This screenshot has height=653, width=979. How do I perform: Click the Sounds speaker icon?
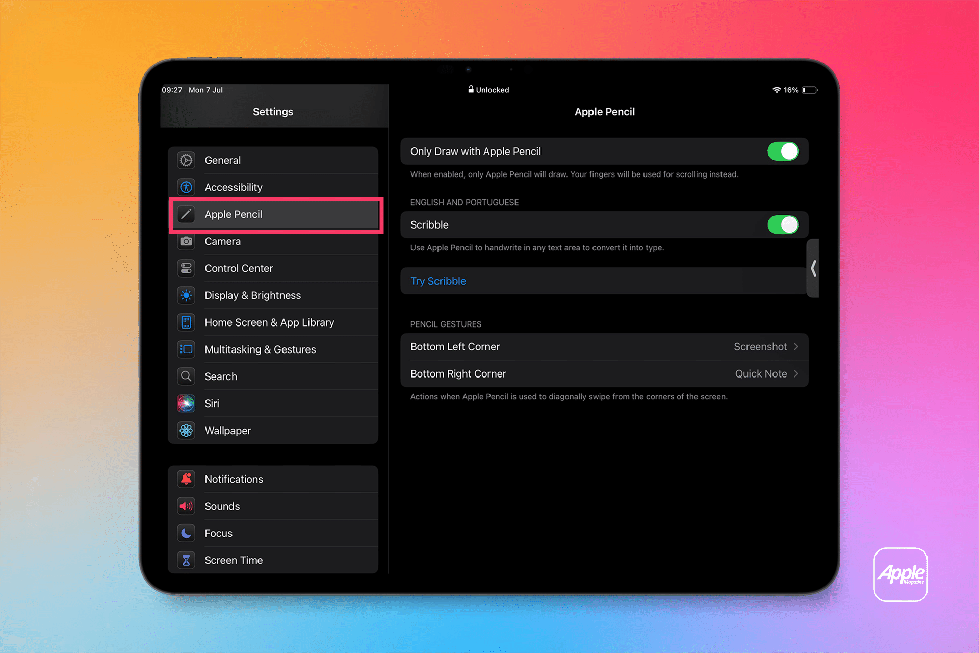(186, 506)
